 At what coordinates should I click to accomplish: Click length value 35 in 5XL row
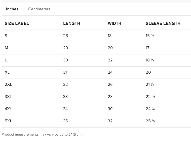(65, 121)
